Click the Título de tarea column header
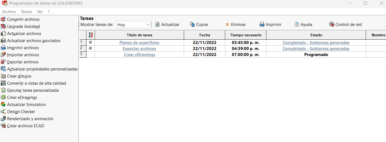The height and width of the screenshot is (142, 386). [x=139, y=35]
